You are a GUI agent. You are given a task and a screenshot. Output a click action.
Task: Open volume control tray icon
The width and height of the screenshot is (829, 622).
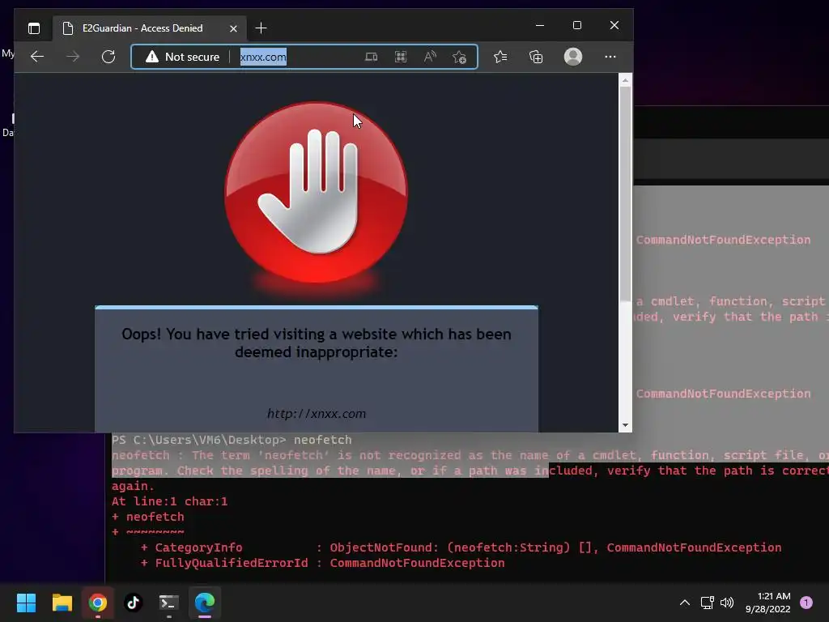coord(728,603)
